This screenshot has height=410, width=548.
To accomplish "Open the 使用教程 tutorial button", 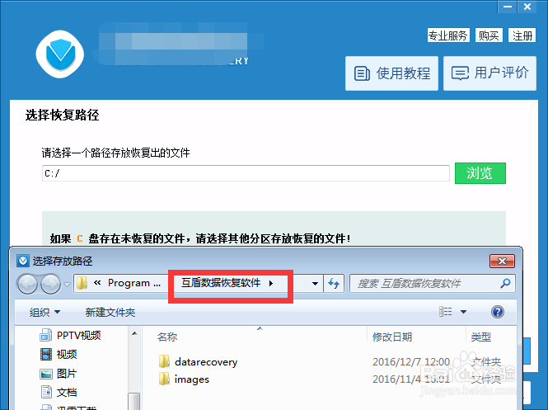I will click(x=391, y=73).
